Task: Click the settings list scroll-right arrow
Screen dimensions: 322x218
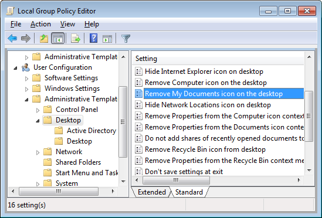Action: [299, 180]
